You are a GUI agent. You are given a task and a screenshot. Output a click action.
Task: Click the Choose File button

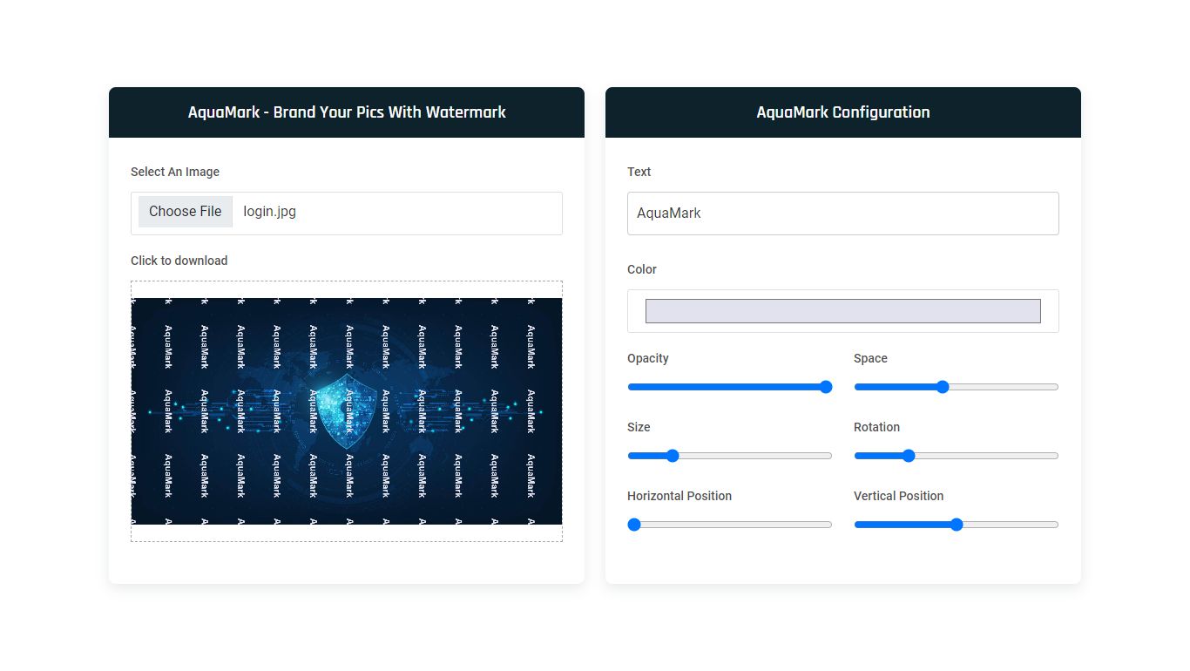pyautogui.click(x=186, y=212)
